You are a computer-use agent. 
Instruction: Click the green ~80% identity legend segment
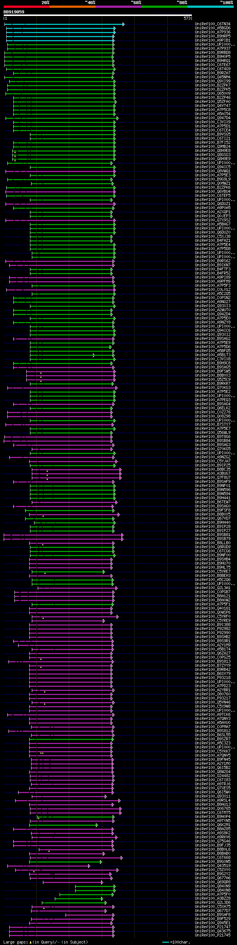164,7
